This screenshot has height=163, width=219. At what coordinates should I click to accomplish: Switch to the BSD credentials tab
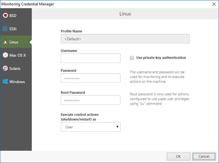[x=16, y=15]
